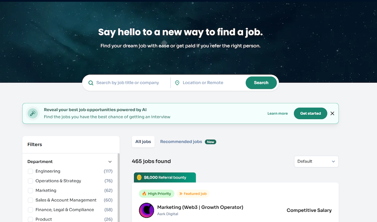Select the All jobs tab
Screen dimensions: 377x222
tap(143, 141)
